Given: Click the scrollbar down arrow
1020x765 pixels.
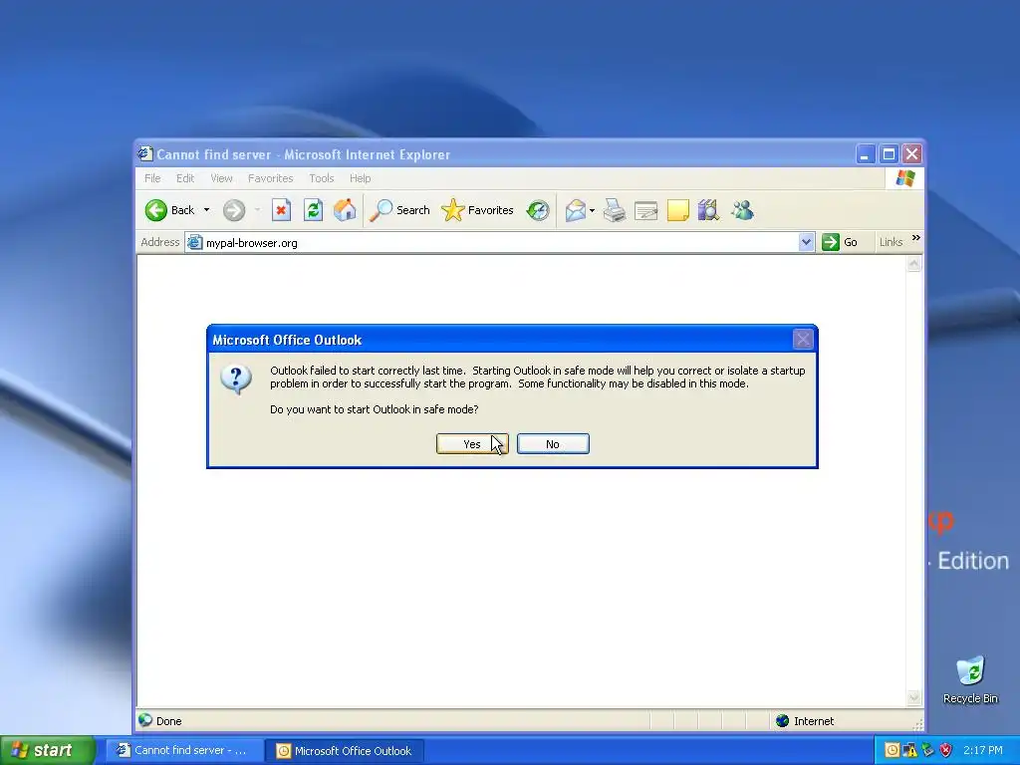Looking at the screenshot, I should coord(914,698).
